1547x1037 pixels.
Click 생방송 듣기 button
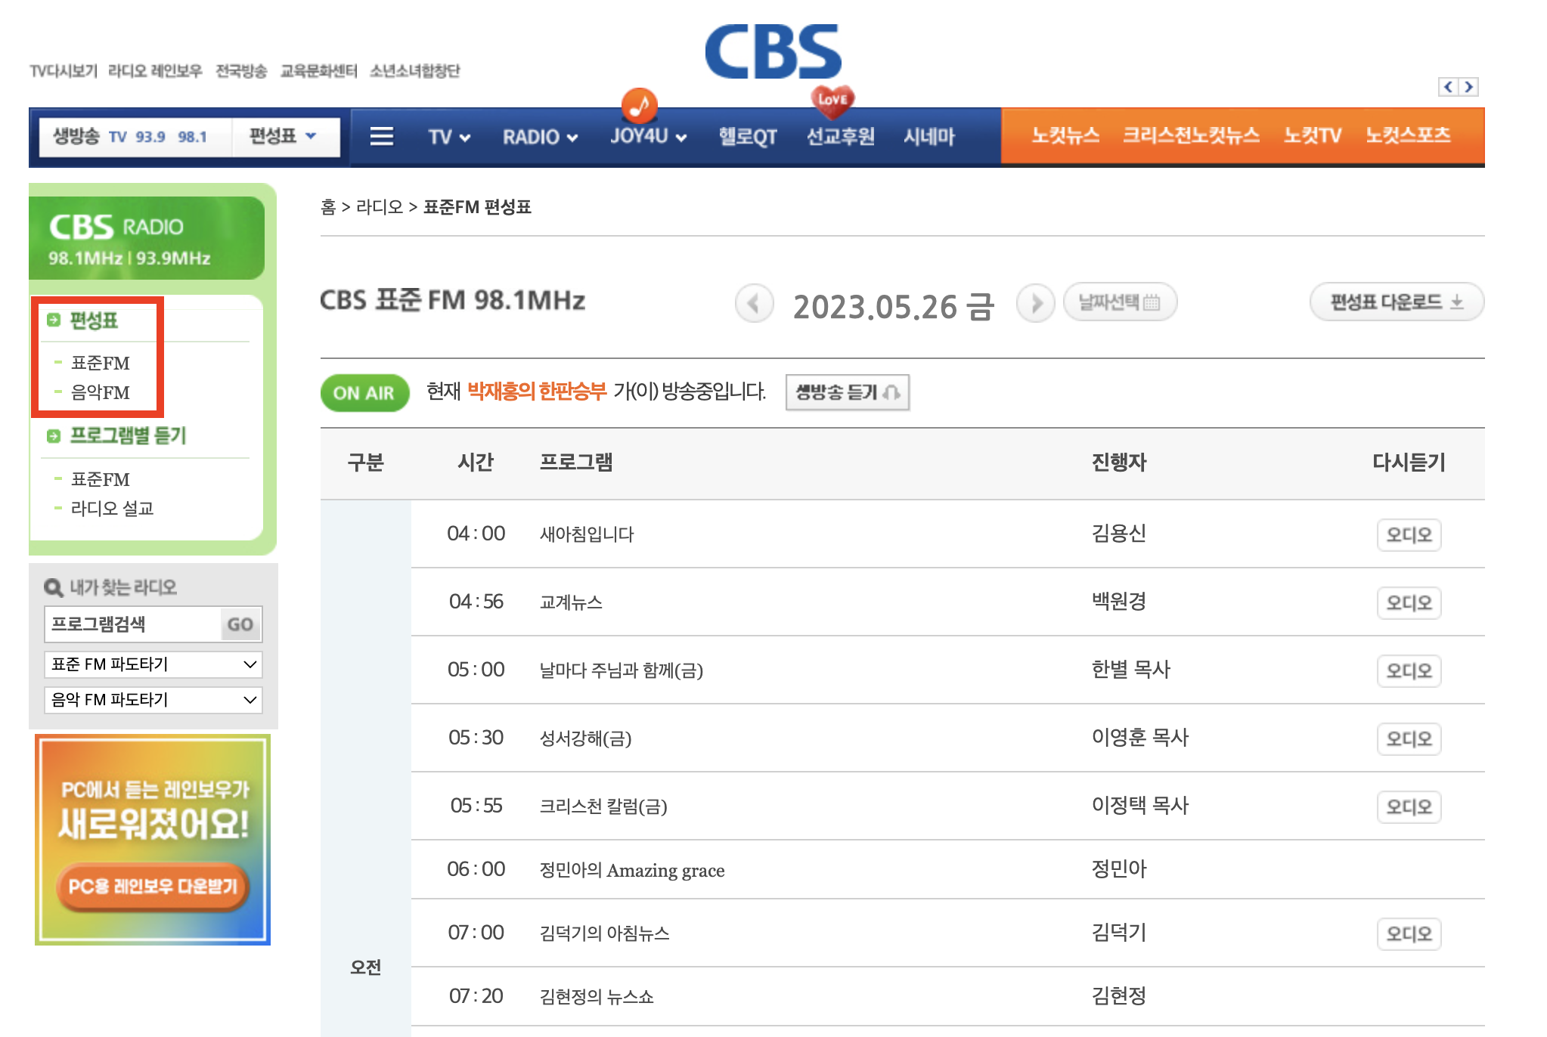848,392
